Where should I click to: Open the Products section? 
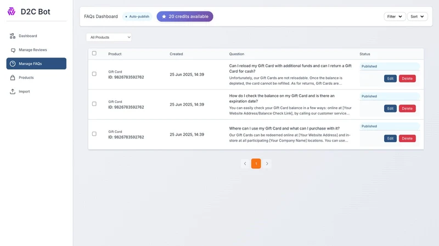pos(36,78)
